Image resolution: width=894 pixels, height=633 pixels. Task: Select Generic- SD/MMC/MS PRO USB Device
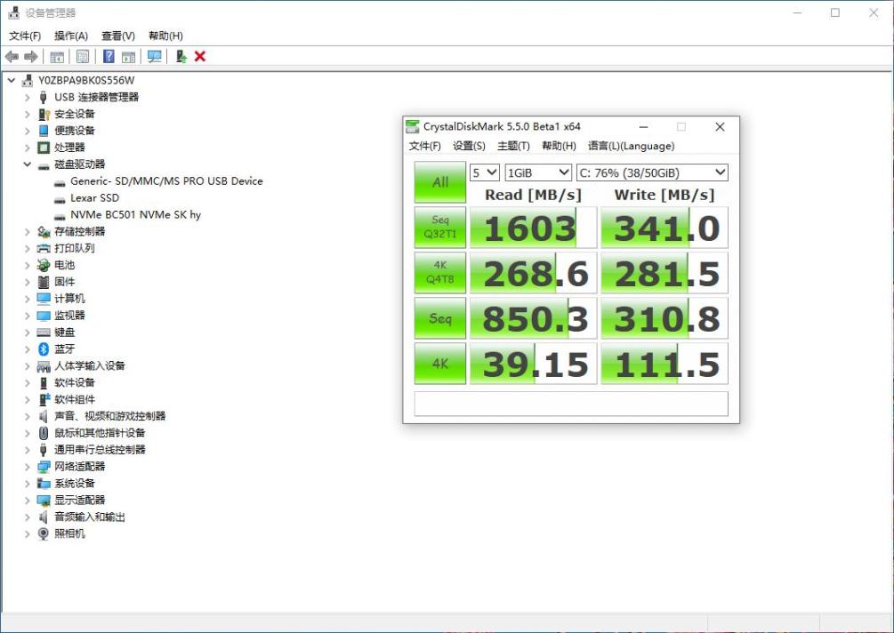click(x=166, y=181)
